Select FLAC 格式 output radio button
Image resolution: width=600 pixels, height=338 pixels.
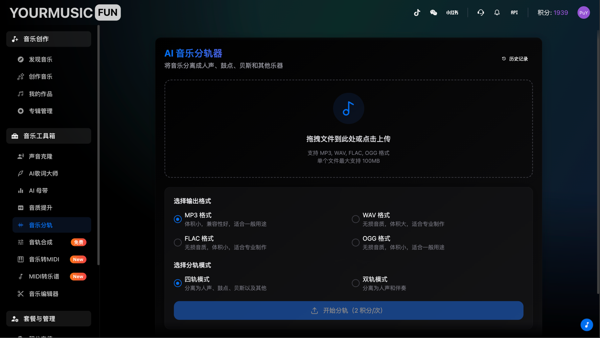point(178,243)
